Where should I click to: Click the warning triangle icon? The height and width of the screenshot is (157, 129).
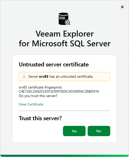24,77
